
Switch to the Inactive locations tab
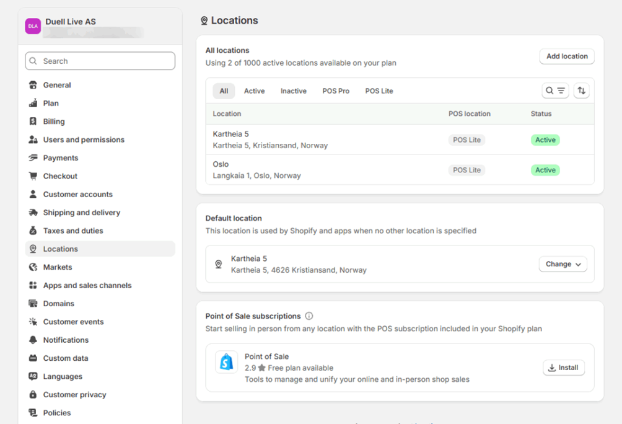tap(293, 91)
